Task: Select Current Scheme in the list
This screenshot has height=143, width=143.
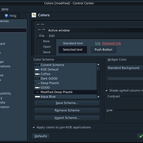Action: [x=65, y=65]
